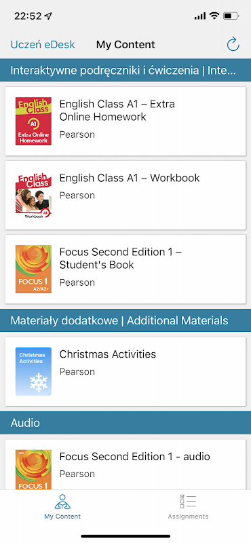Open English Class A1 – Workbook title

[130, 178]
